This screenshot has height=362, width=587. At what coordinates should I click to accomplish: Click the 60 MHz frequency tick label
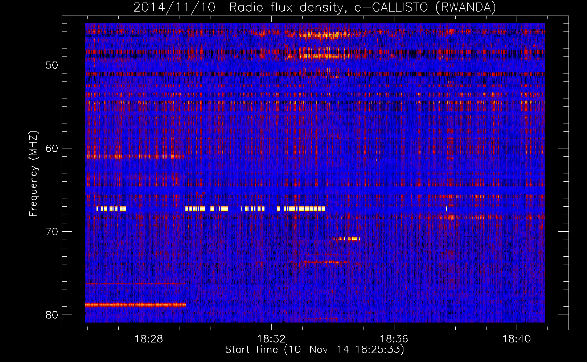click(52, 148)
